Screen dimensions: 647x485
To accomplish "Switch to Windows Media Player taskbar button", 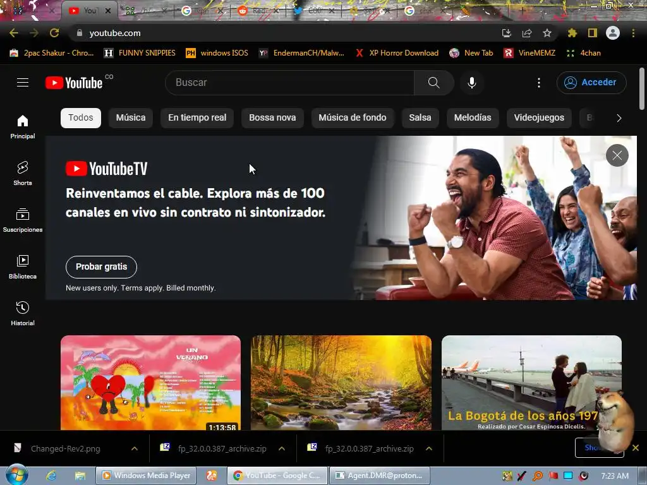I will click(x=146, y=476).
